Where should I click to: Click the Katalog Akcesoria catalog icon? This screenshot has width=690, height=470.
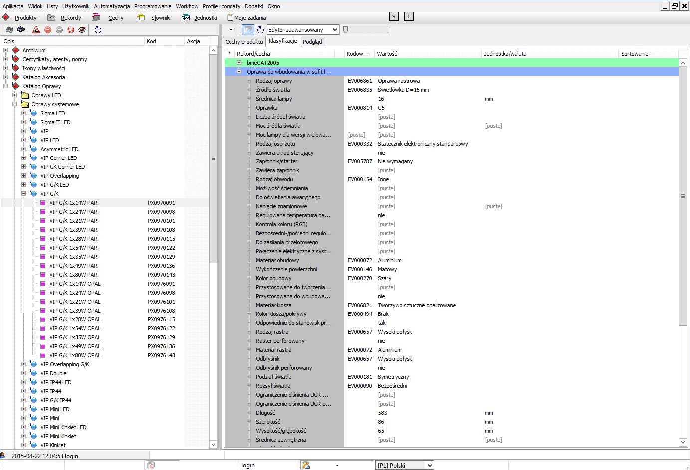(x=15, y=77)
